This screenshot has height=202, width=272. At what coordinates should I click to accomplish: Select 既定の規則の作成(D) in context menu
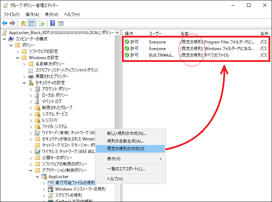click(125, 149)
